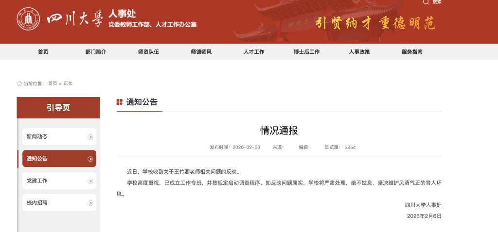The image size is (498, 232).
Task: Open the 首页 navigation menu item
Action: 43,52
